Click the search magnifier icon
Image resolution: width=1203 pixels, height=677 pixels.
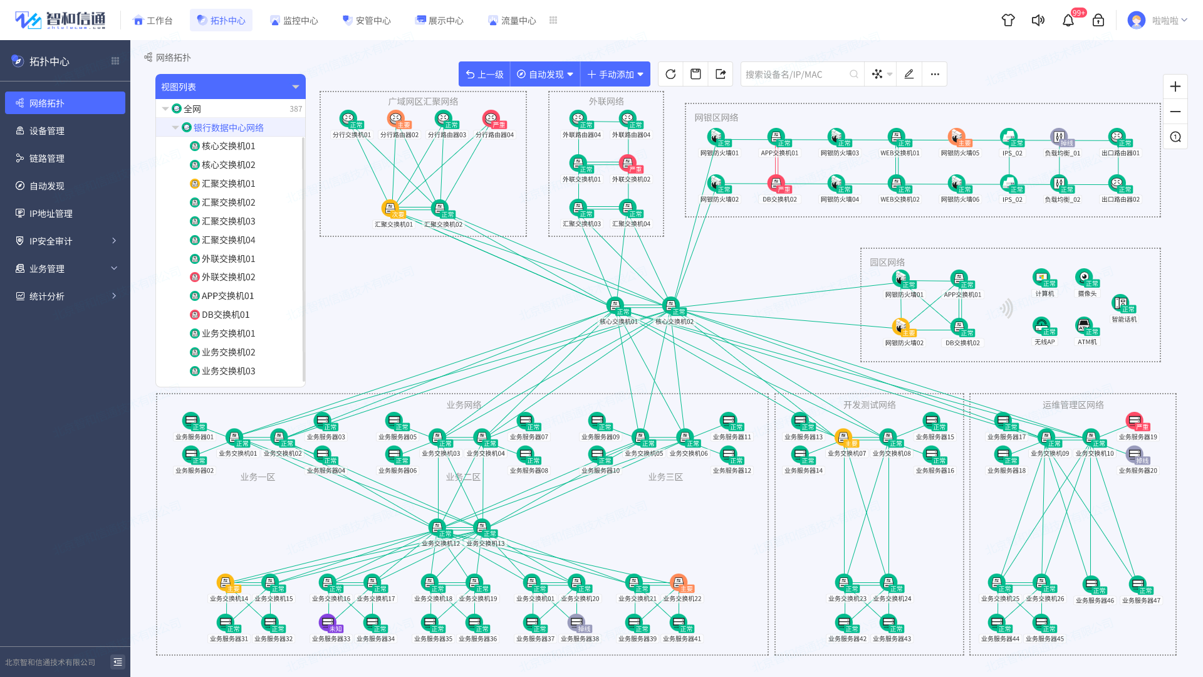coord(854,74)
